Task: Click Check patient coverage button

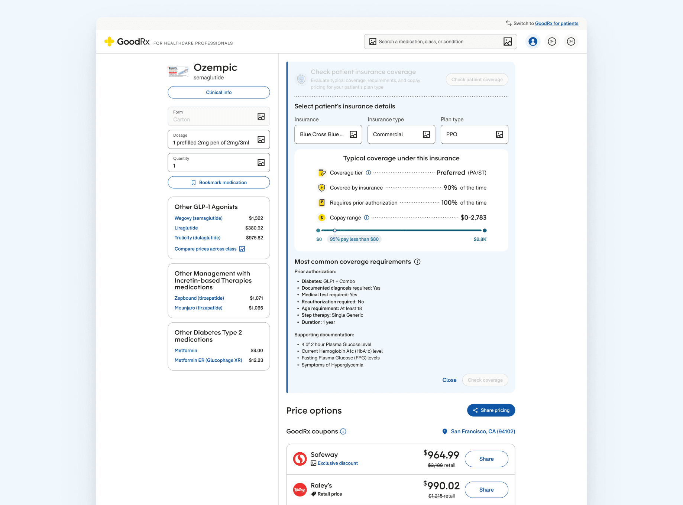Action: [477, 79]
